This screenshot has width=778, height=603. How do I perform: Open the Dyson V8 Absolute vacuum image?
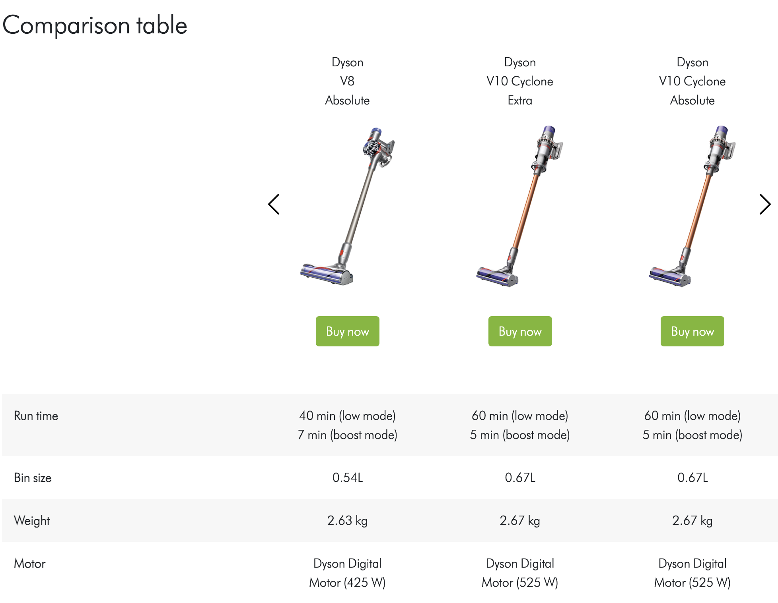347,206
